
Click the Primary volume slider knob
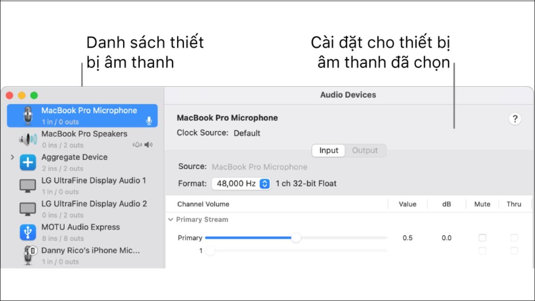click(296, 238)
